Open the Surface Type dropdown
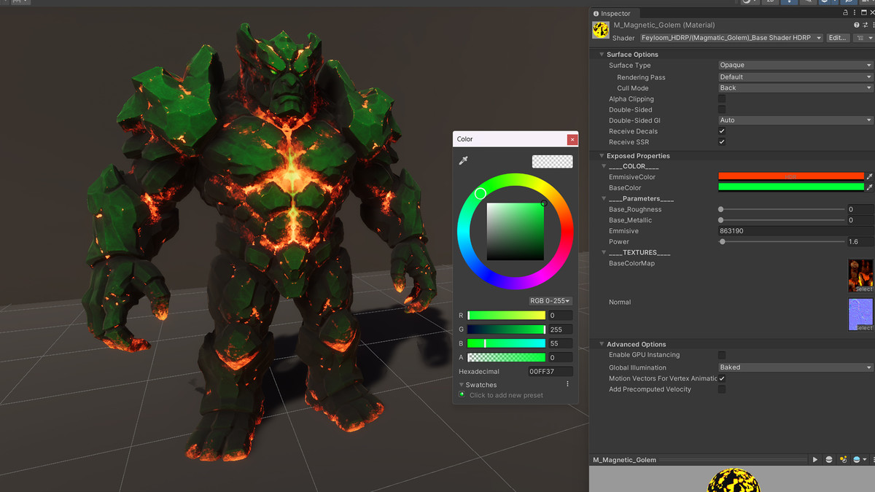 click(794, 65)
